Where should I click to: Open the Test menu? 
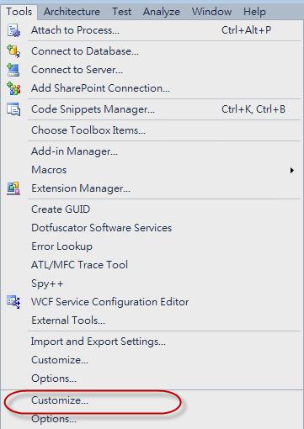click(x=121, y=12)
